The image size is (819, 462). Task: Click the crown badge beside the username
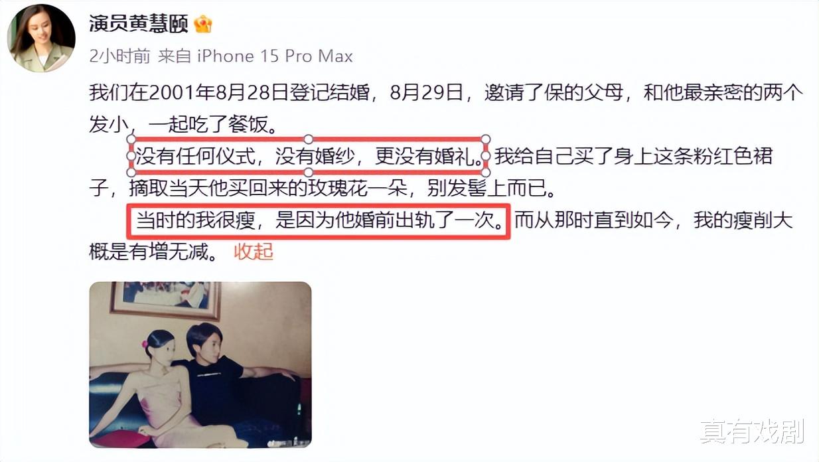pos(202,25)
